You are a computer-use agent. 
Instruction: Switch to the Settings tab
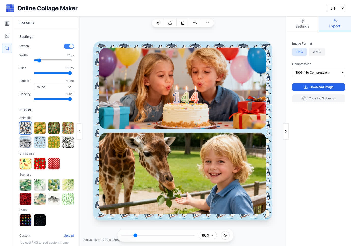click(x=302, y=24)
